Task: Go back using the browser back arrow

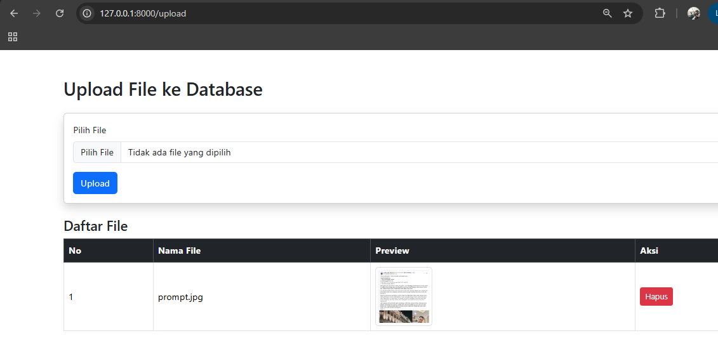Action: pos(14,13)
